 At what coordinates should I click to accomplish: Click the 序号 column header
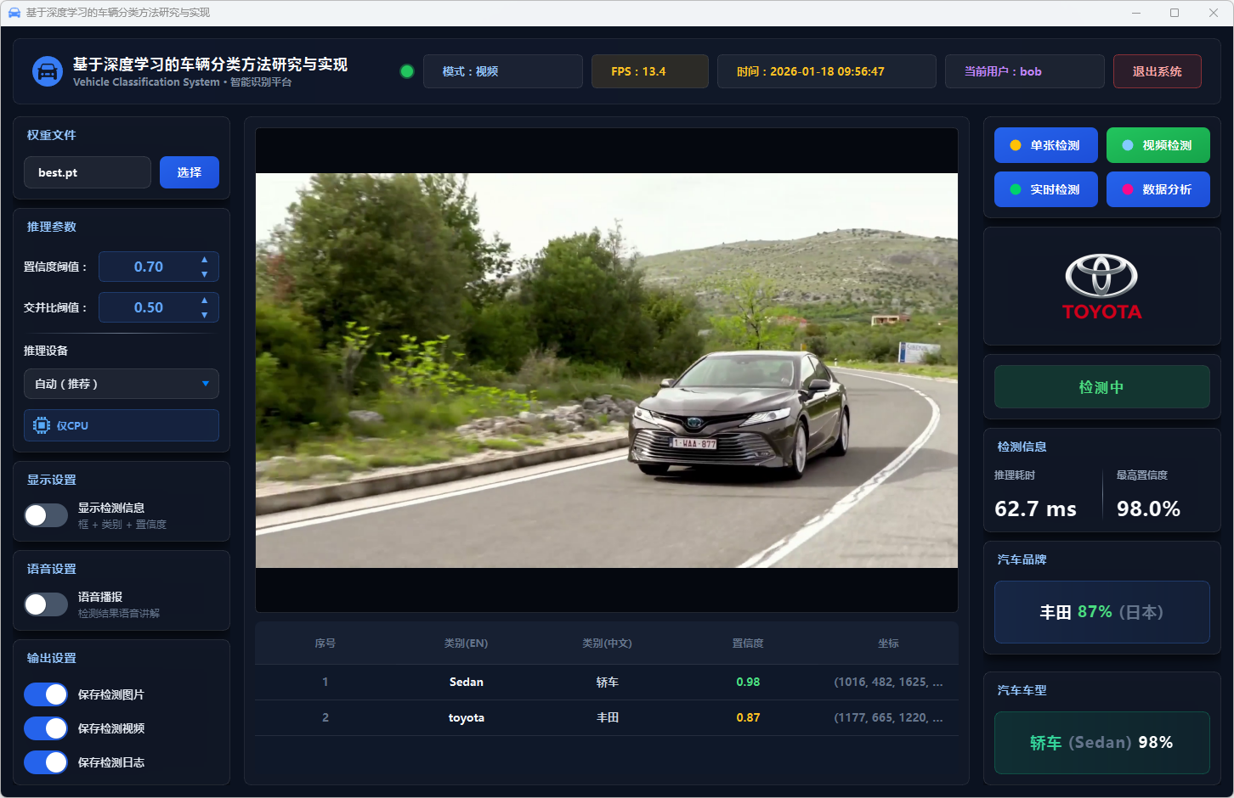click(325, 643)
